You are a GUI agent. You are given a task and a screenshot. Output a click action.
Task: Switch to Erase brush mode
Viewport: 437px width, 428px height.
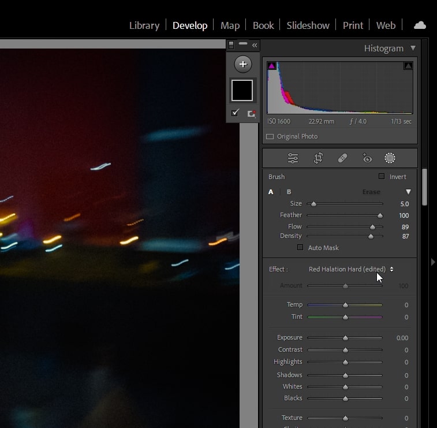[371, 192]
